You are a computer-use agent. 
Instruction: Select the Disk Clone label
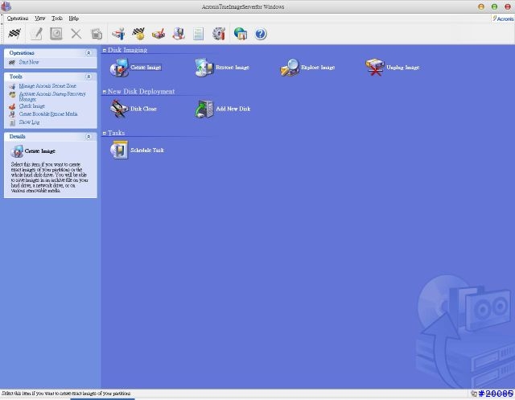click(143, 109)
